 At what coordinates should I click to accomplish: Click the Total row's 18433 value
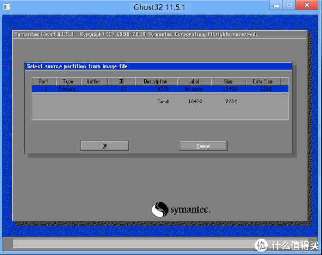[195, 101]
